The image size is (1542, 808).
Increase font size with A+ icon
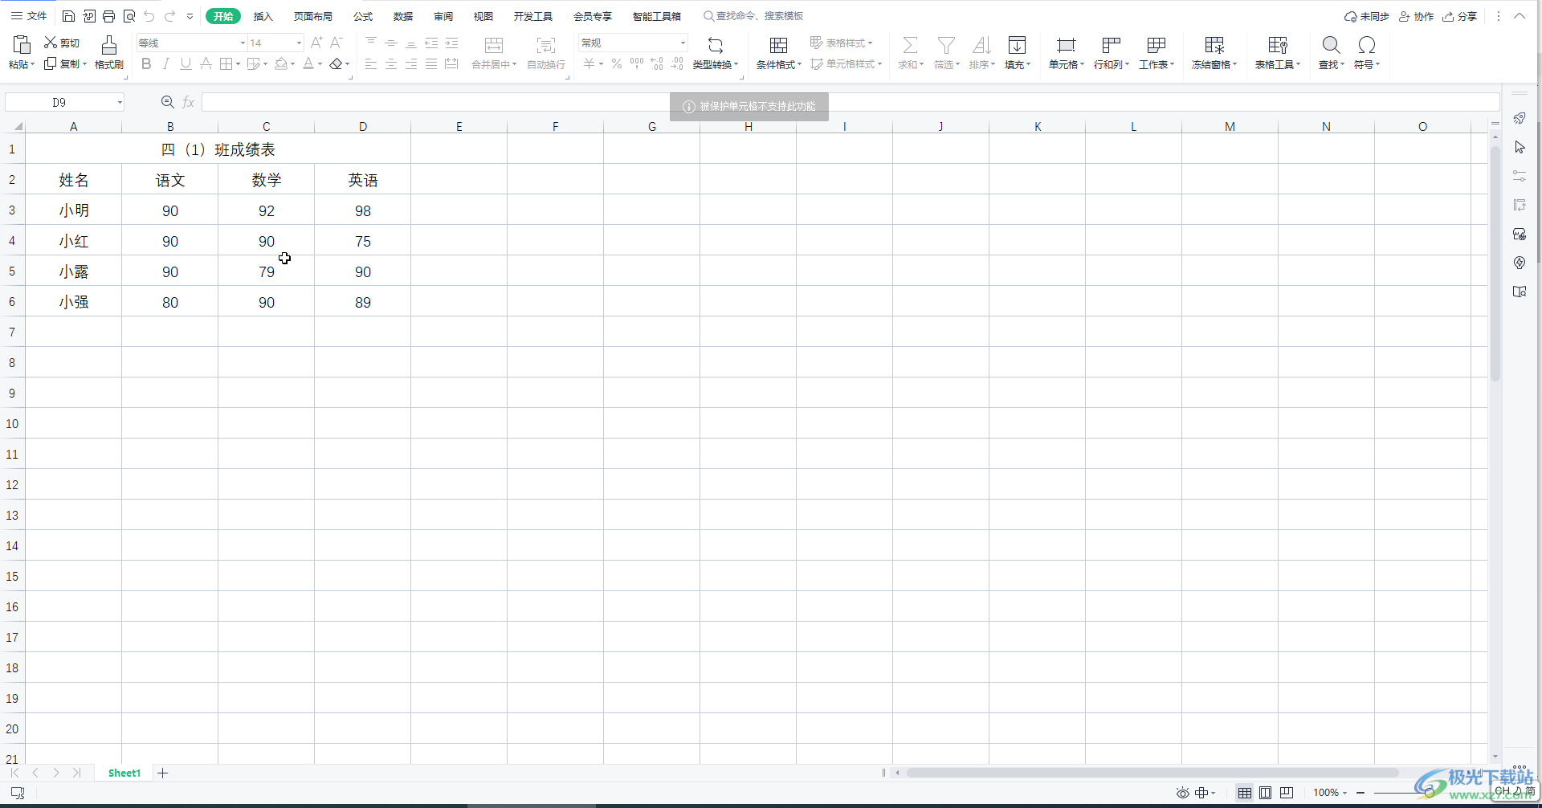coord(316,43)
